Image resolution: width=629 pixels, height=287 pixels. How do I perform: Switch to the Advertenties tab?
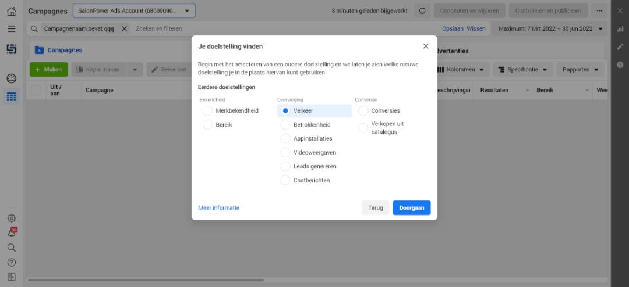coord(453,51)
